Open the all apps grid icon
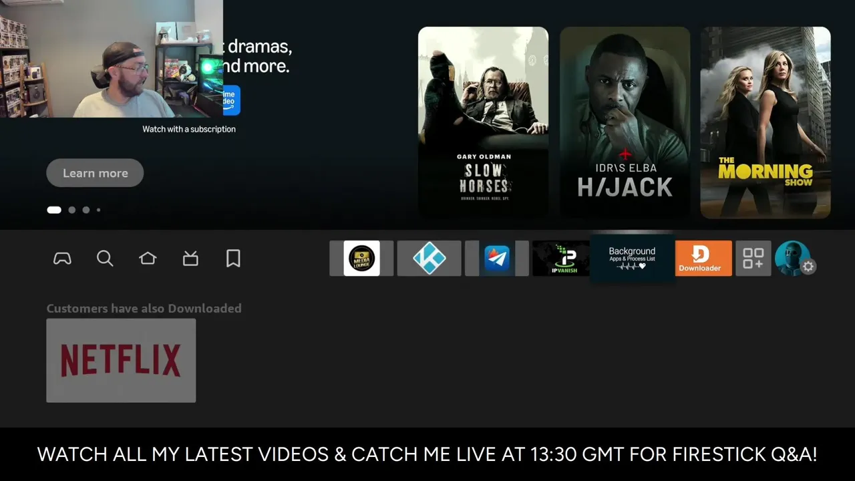This screenshot has height=481, width=855. 753,259
